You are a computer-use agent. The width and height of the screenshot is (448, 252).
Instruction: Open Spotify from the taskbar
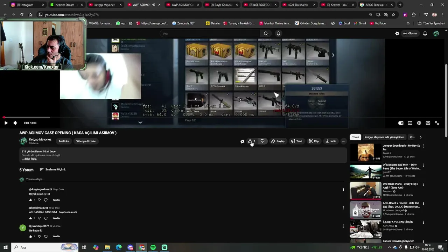coord(153,247)
